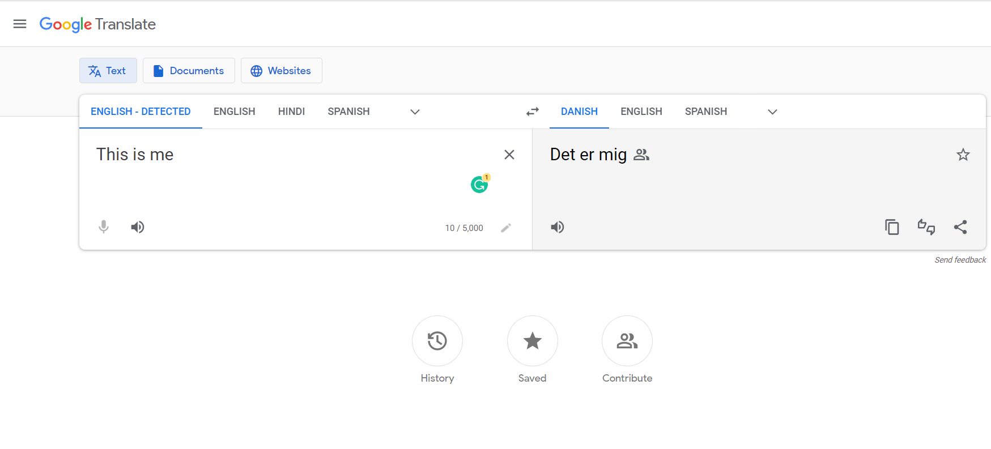The image size is (991, 449).
Task: Swap source and target languages
Action: click(x=533, y=112)
